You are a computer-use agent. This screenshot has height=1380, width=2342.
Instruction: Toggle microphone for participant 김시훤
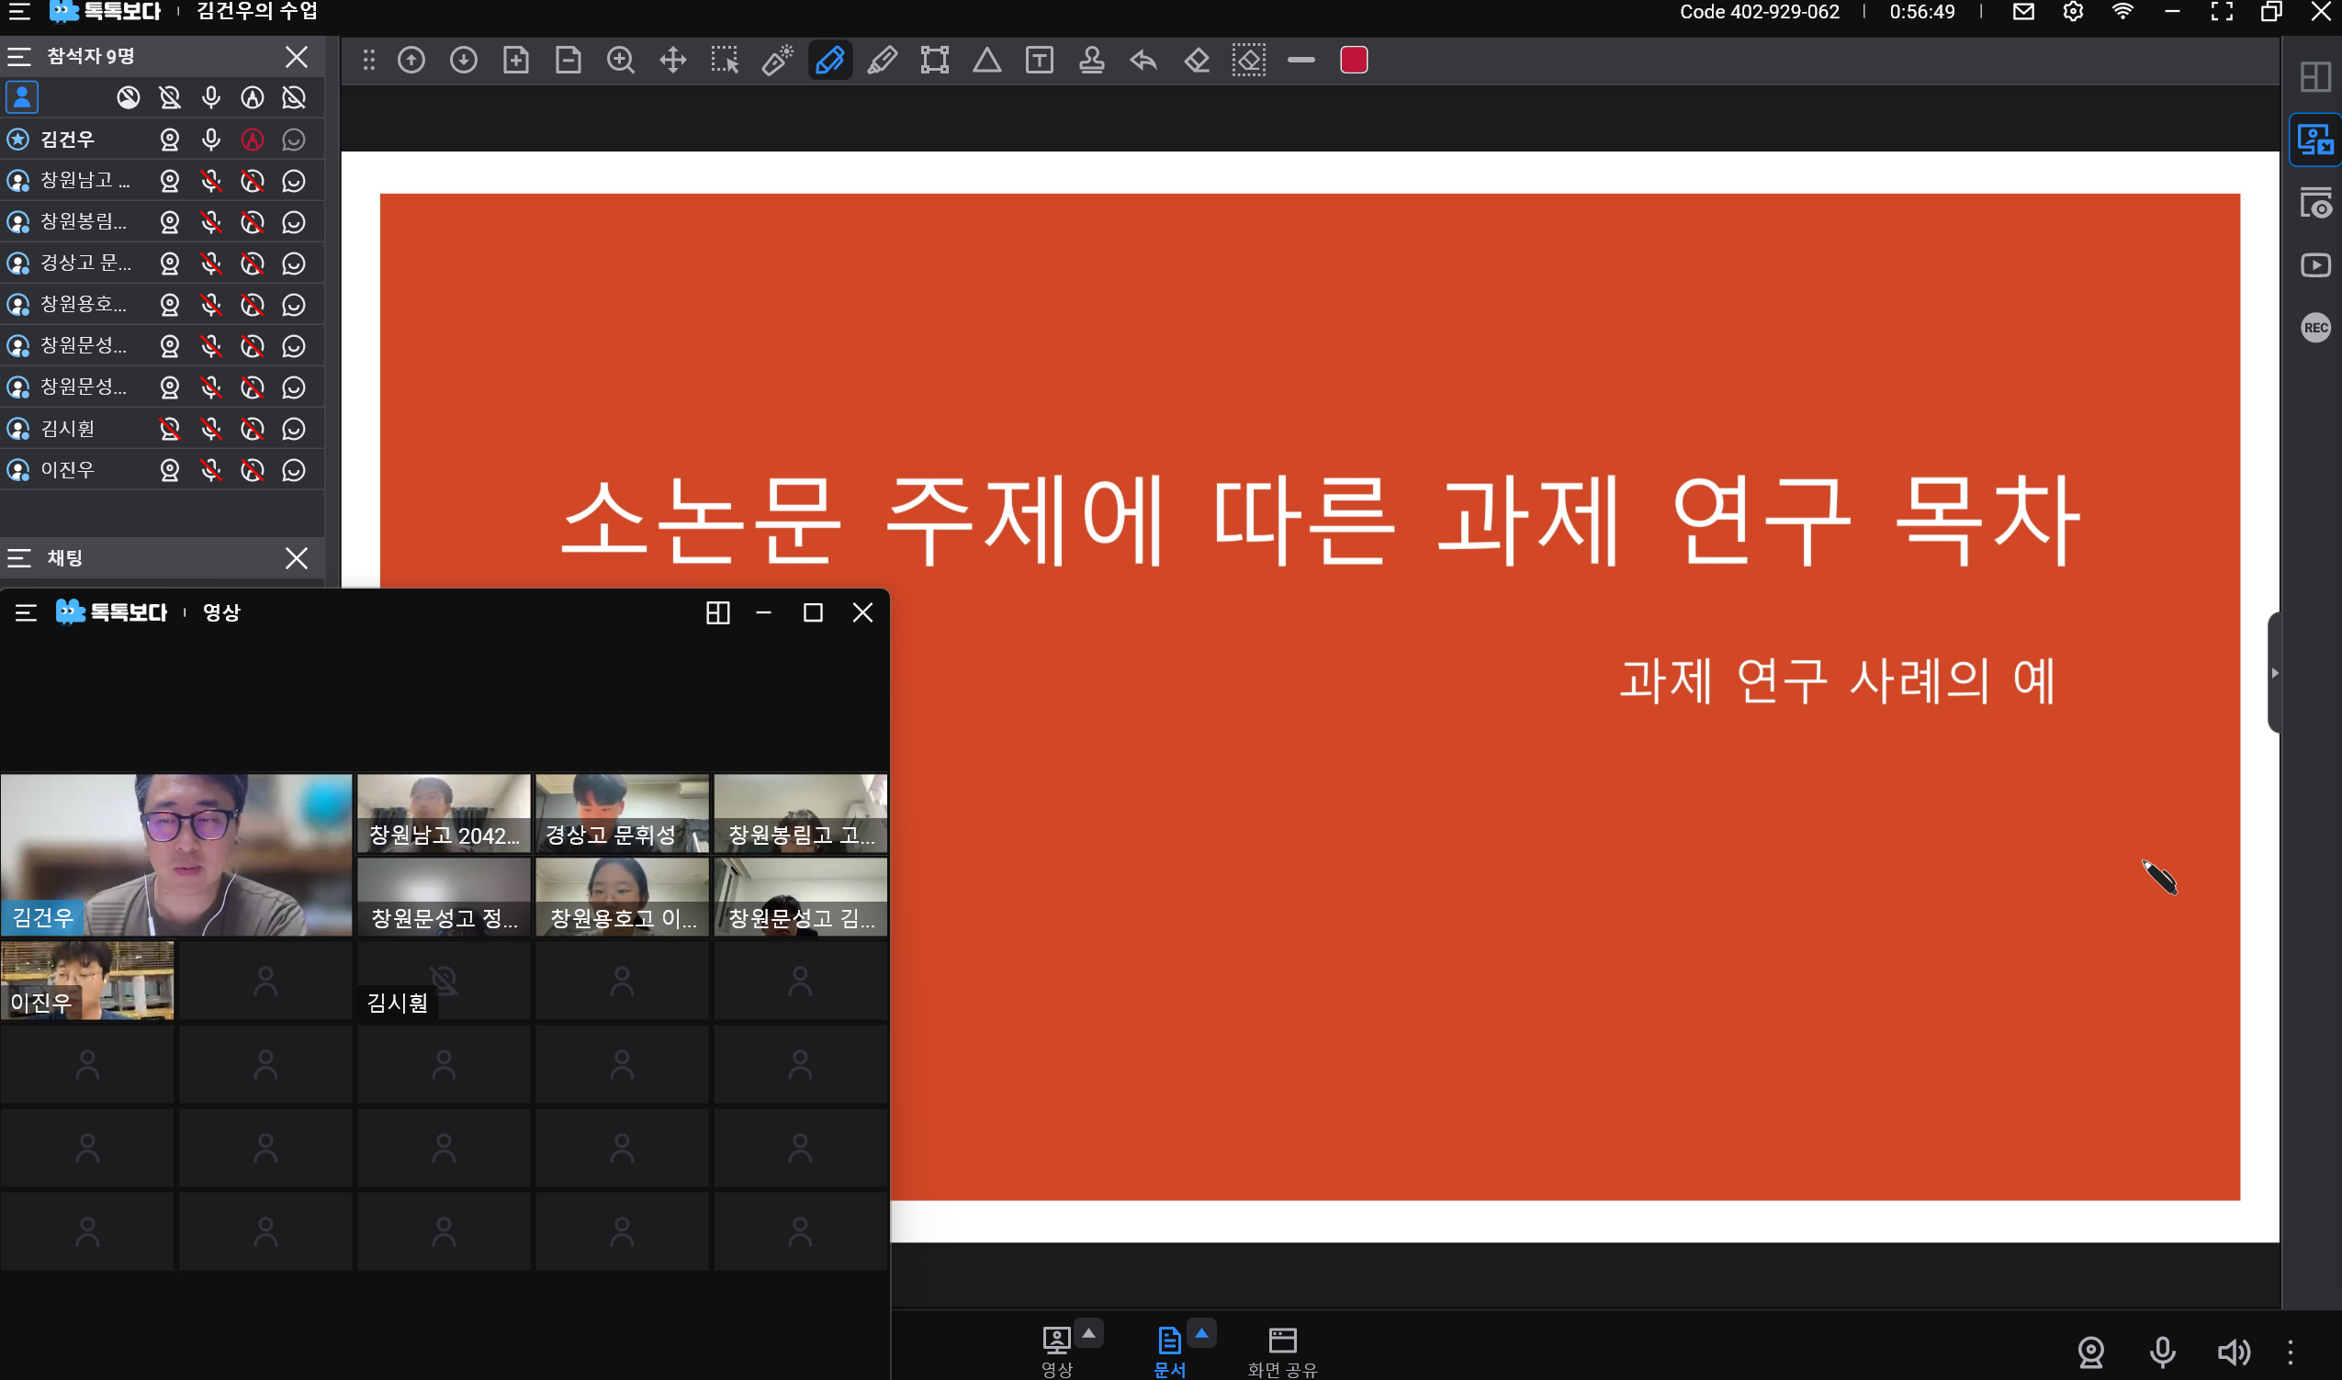pyautogui.click(x=211, y=429)
